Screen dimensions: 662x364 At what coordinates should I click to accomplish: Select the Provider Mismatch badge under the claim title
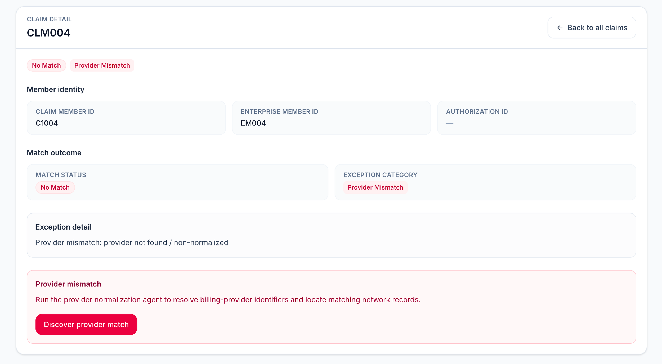pos(102,65)
